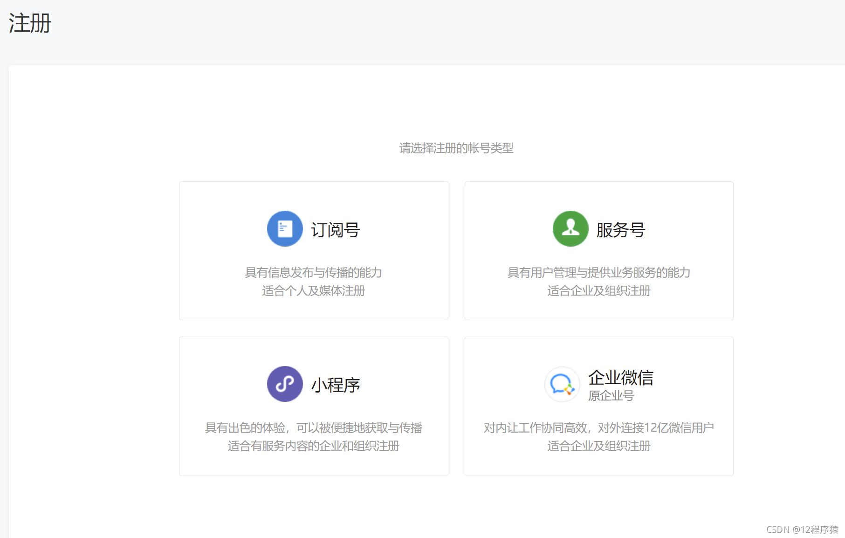This screenshot has height=538, width=845.
Task: Choose the 企业微信 account type title
Action: [621, 378]
